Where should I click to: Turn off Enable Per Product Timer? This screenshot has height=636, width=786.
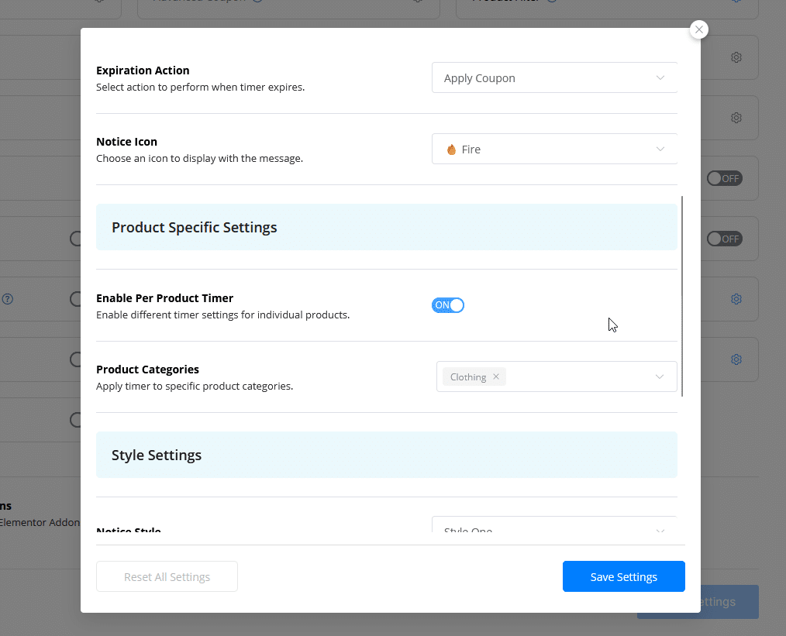click(448, 304)
